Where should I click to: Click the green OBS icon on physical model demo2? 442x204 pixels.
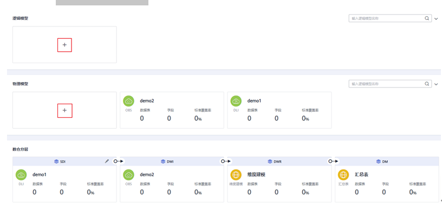point(128,101)
